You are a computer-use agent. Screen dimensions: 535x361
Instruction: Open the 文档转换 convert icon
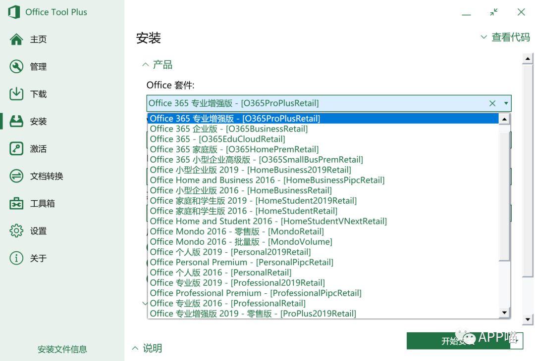[x=16, y=176]
